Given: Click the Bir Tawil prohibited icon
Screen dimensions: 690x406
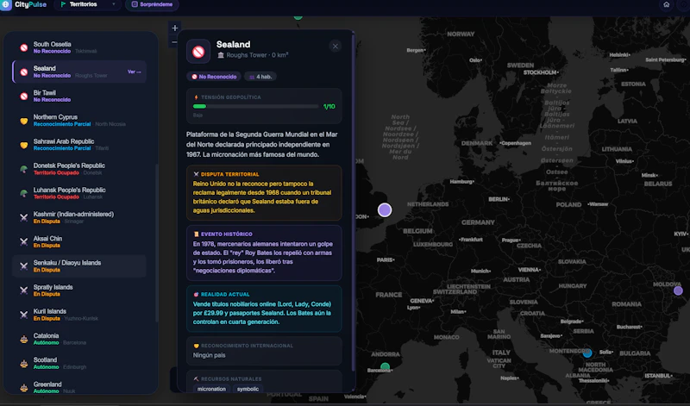Looking at the screenshot, I should (24, 96).
